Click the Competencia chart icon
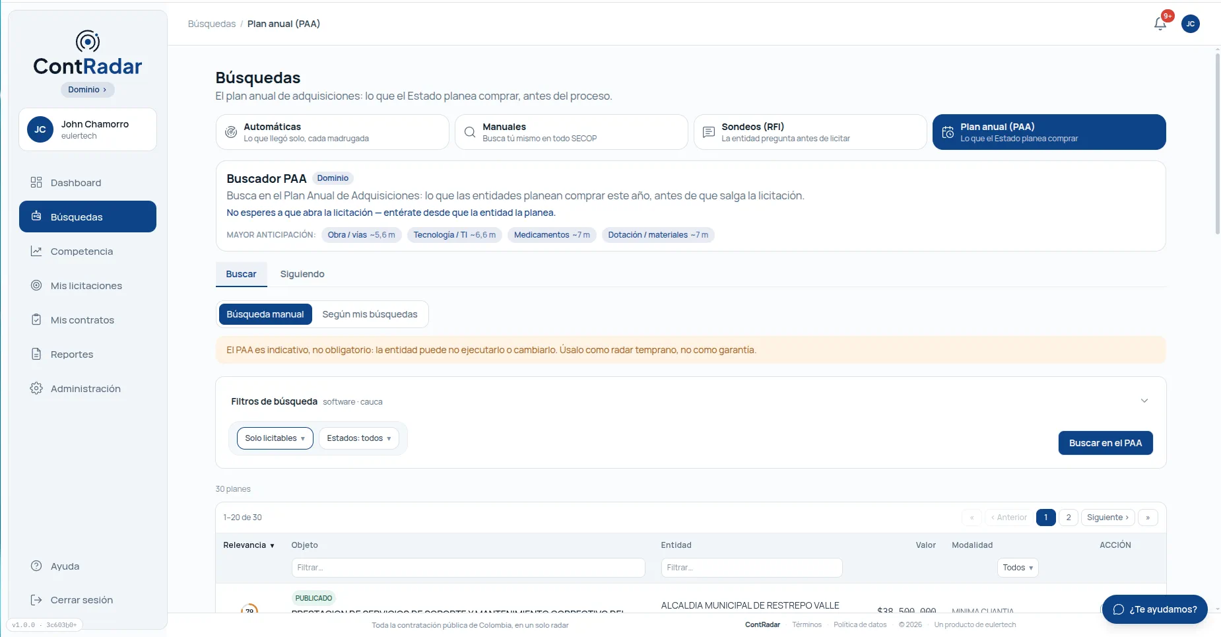1221x637 pixels. pos(36,251)
